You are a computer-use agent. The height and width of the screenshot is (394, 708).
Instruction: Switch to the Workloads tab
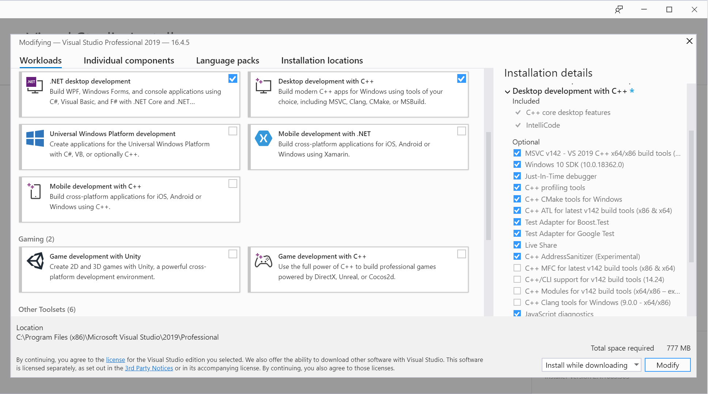41,61
